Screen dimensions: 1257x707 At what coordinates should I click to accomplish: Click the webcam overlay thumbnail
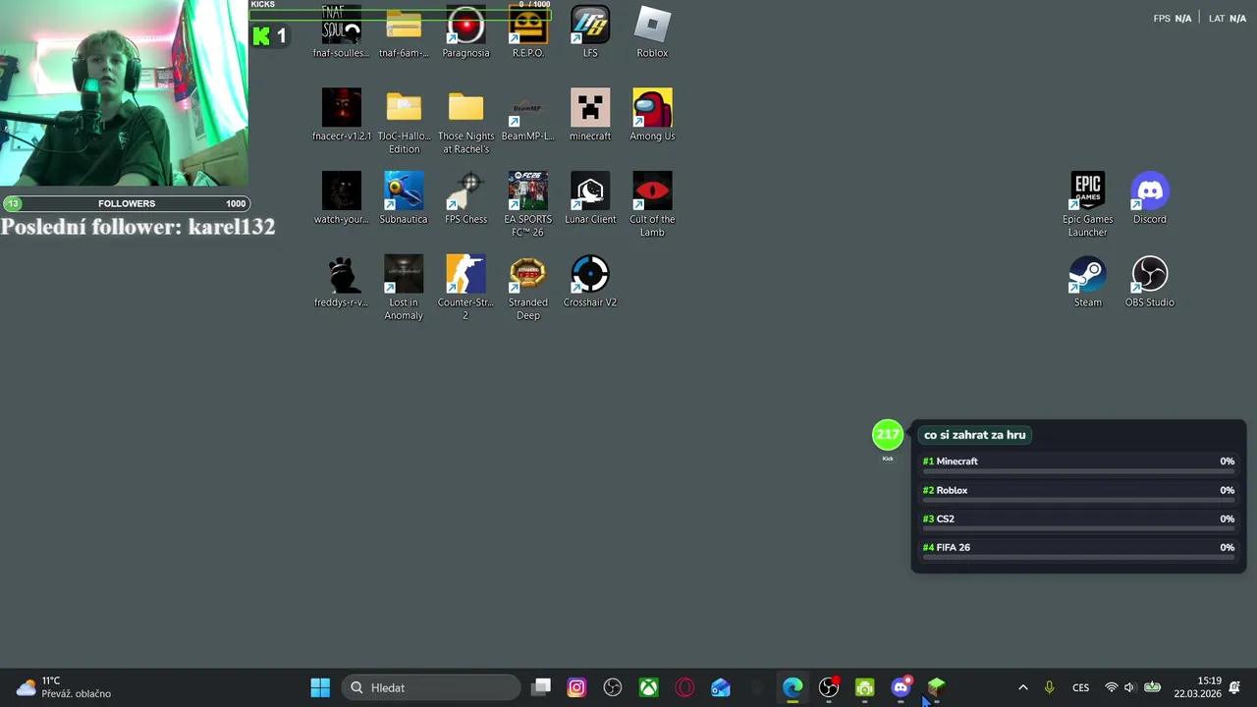(x=124, y=93)
